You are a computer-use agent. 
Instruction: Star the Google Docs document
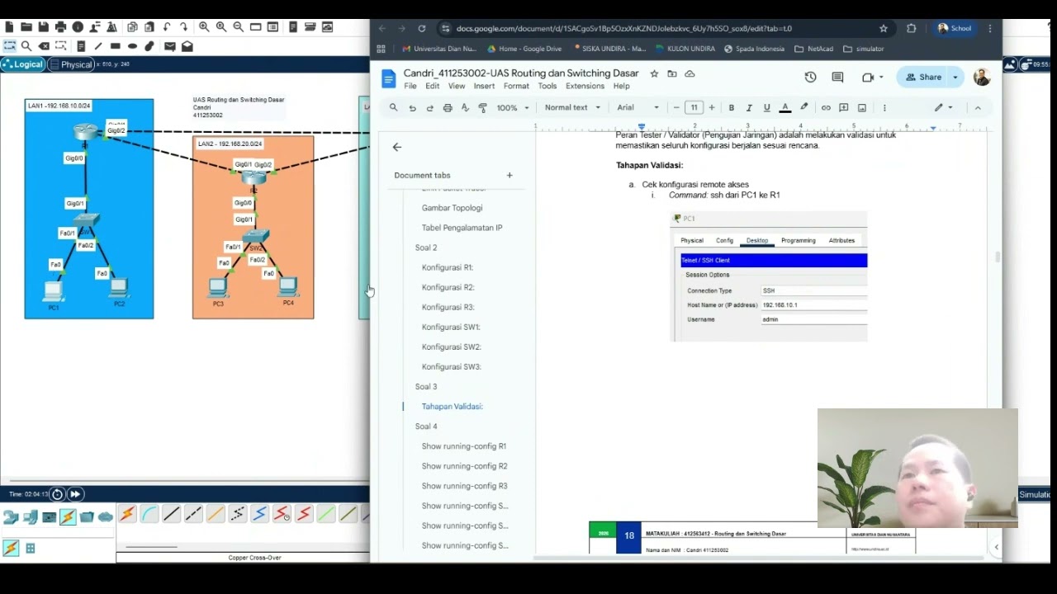tap(654, 73)
